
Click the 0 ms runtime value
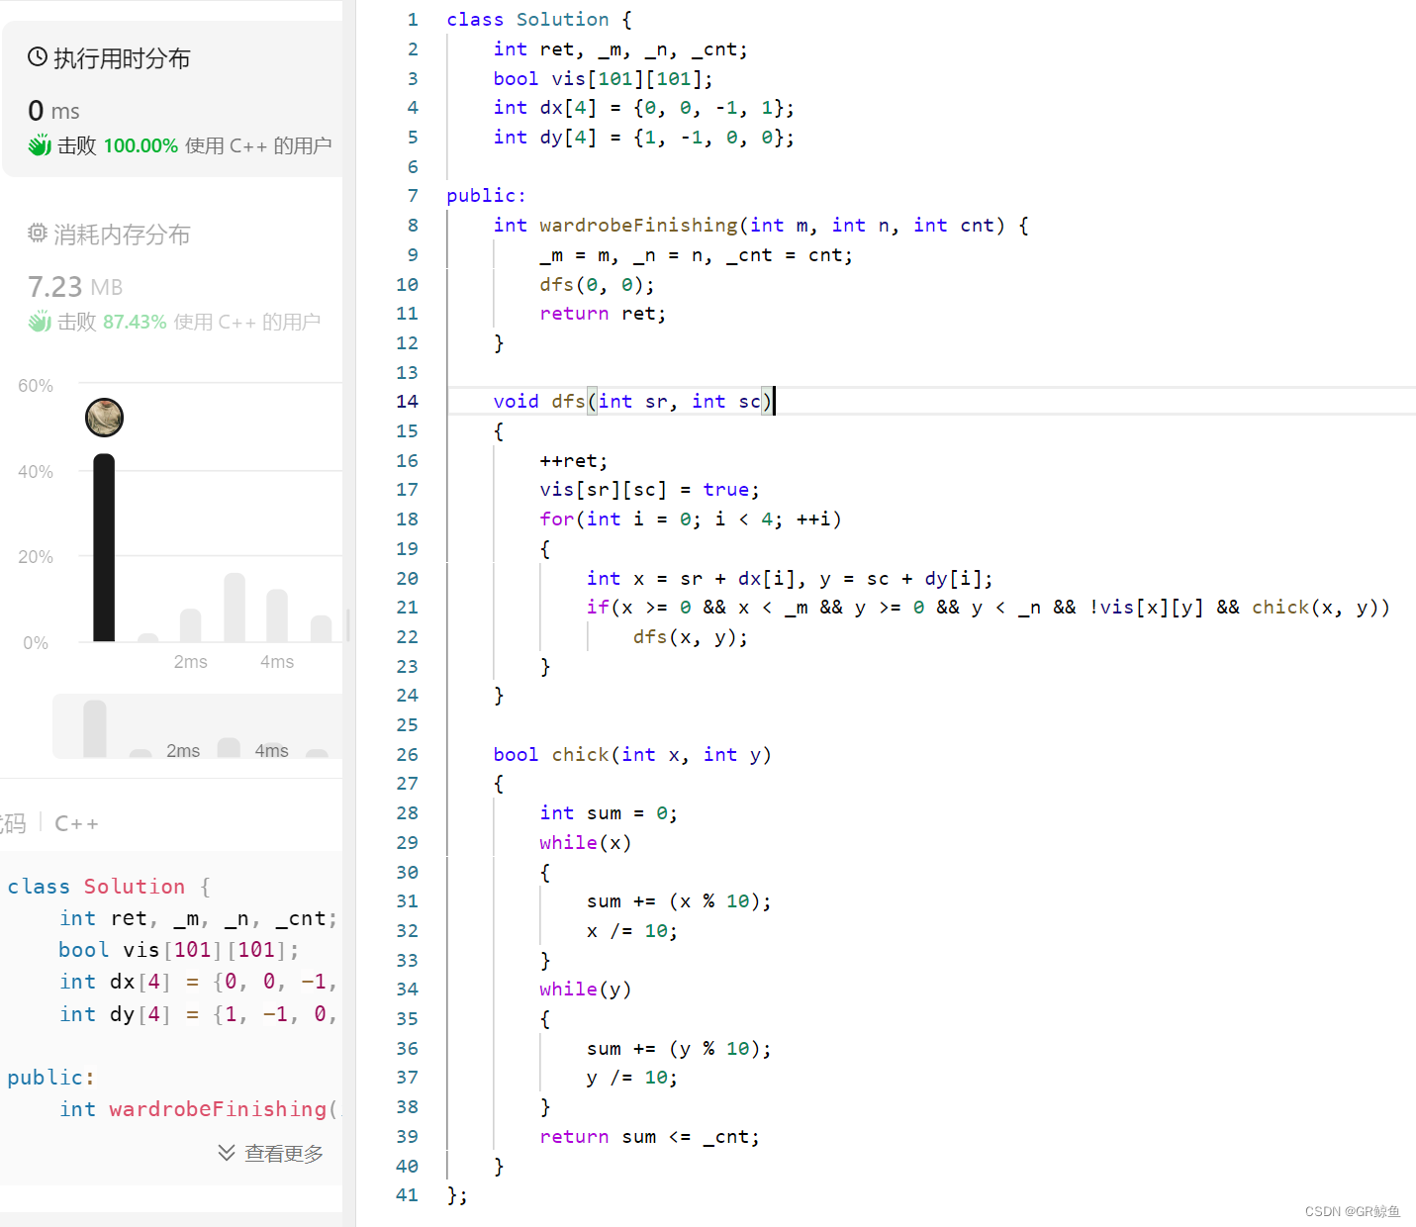pyautogui.click(x=53, y=111)
